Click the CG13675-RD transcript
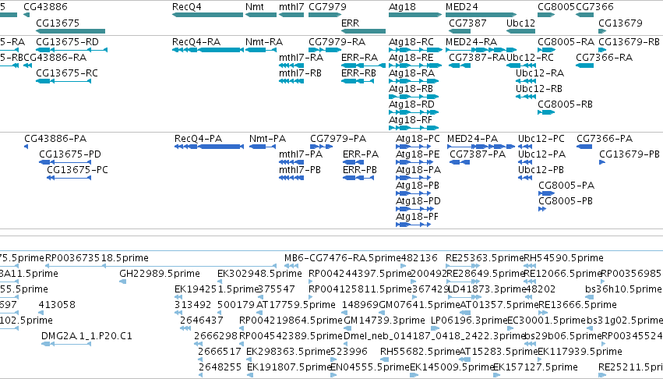The width and height of the screenshot is (663, 379). tap(72, 50)
